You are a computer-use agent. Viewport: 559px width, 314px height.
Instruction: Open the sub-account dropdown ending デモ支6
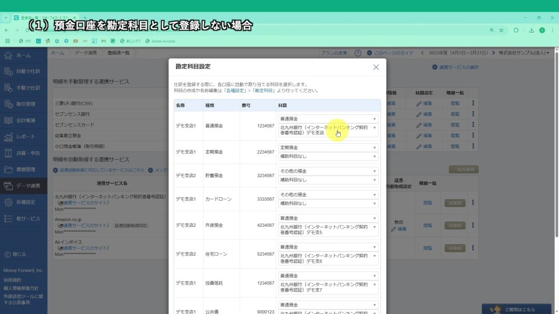[328, 258]
